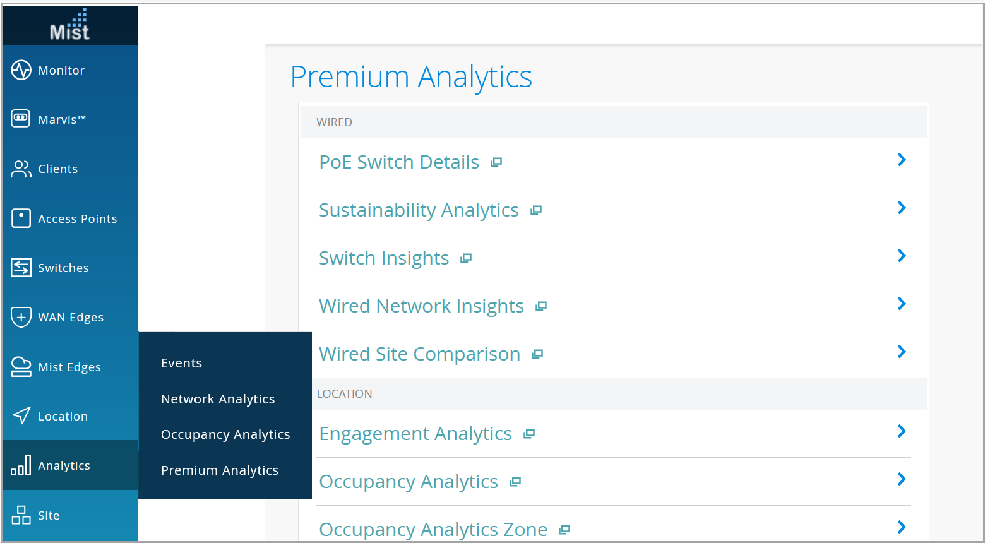Select Network Analytics in the submenu

[x=218, y=399]
